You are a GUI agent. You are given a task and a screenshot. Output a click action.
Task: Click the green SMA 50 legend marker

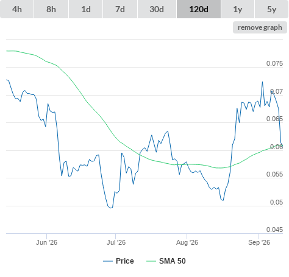click(x=151, y=261)
